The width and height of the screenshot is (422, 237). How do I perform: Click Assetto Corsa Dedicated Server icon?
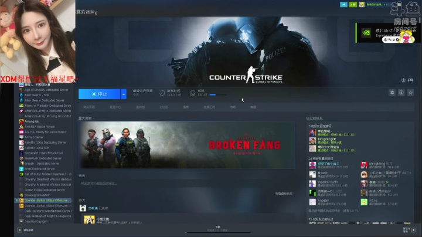click(21, 143)
